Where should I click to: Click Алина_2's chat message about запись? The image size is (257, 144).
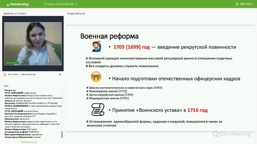pyautogui.click(x=18, y=101)
